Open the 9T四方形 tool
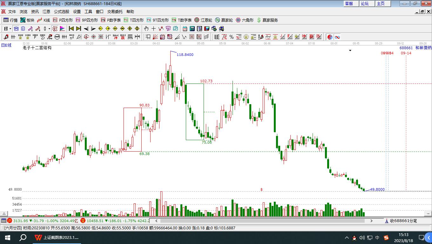This screenshot has width=432, height=244. pos(158,20)
